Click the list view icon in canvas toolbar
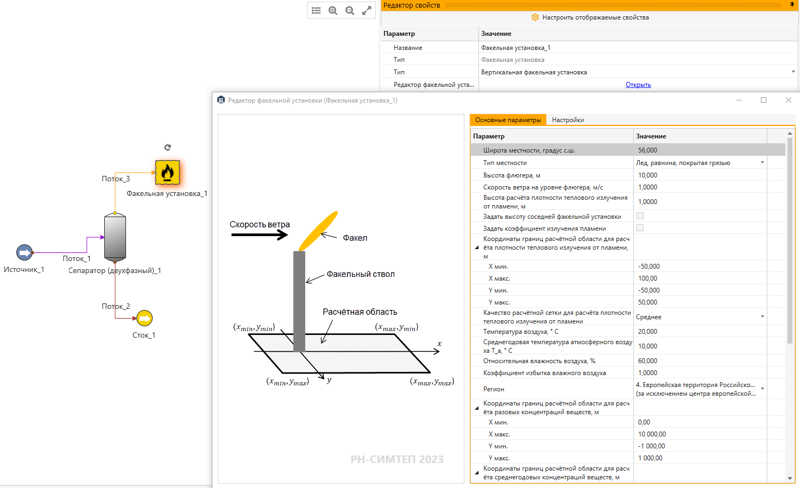This screenshot has width=800, height=488. [x=316, y=10]
